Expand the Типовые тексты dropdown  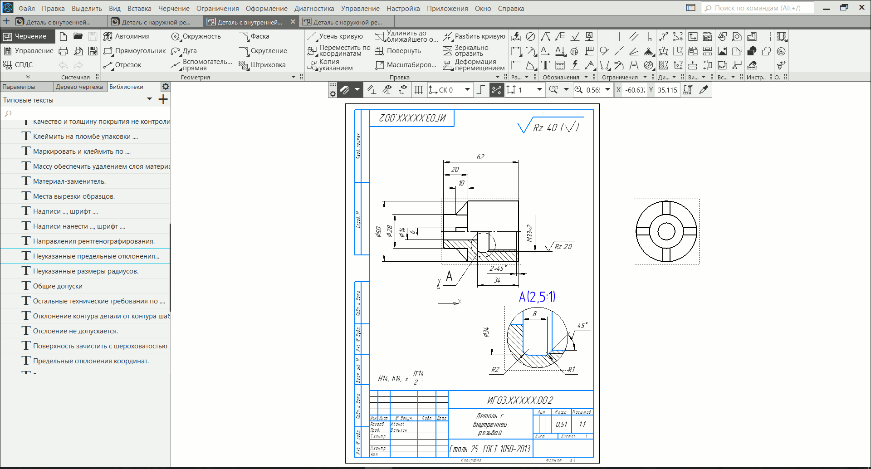[x=149, y=100]
